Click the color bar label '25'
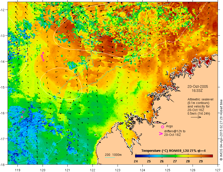Image resolution: width=223 pixels, height=172 pixels. click(x=149, y=161)
